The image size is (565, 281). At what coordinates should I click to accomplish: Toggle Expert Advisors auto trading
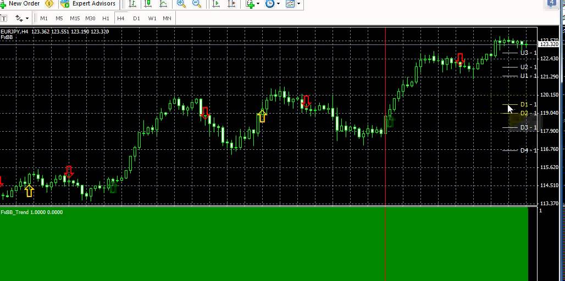[x=88, y=4]
